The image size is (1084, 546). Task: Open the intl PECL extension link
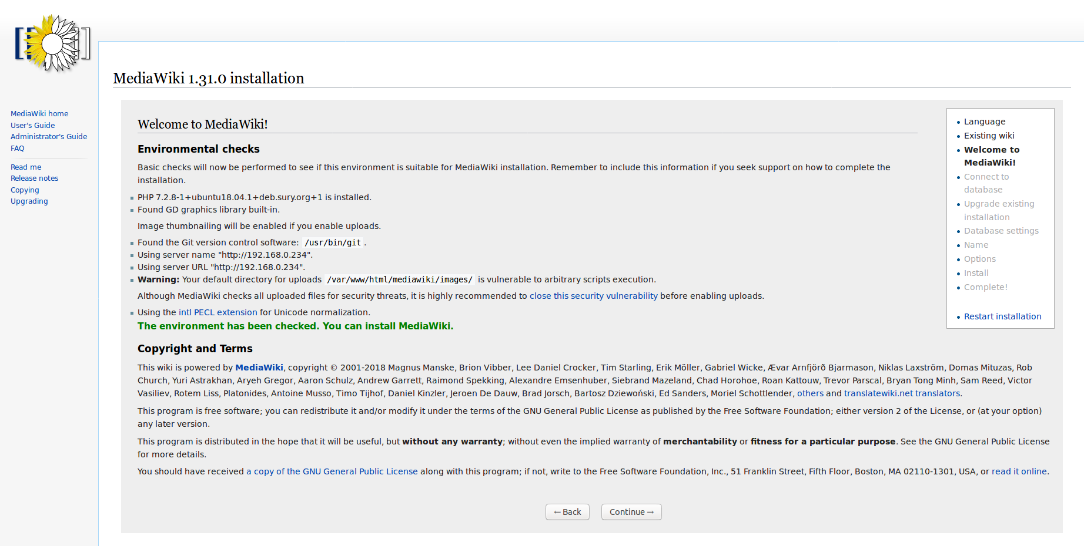coord(218,312)
